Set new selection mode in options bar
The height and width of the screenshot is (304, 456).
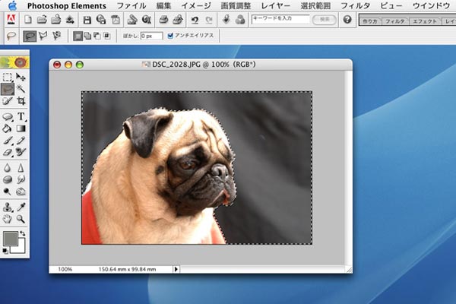[78, 36]
